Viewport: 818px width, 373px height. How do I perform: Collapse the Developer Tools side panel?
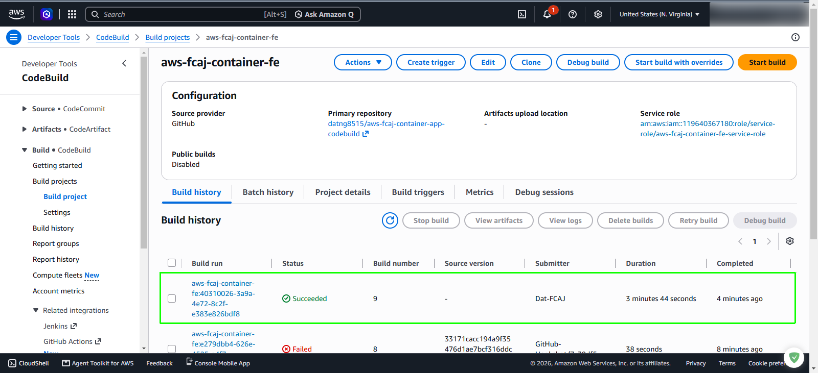124,63
